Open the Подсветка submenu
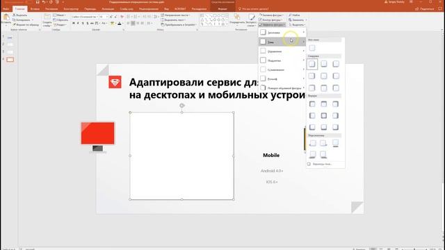The image size is (445, 250). click(282, 60)
